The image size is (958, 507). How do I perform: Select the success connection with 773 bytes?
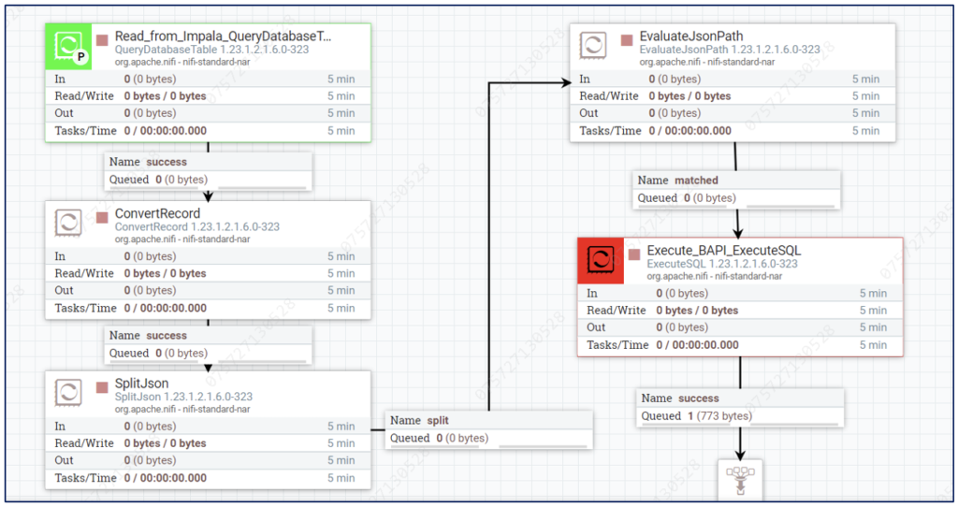(741, 407)
